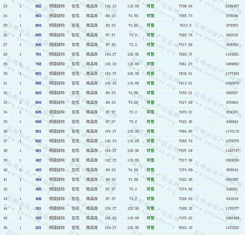Image resolution: width=245 pixels, height=235 pixels.
Task: Click unit price 9543.15 cell
Action: pos(185,228)
